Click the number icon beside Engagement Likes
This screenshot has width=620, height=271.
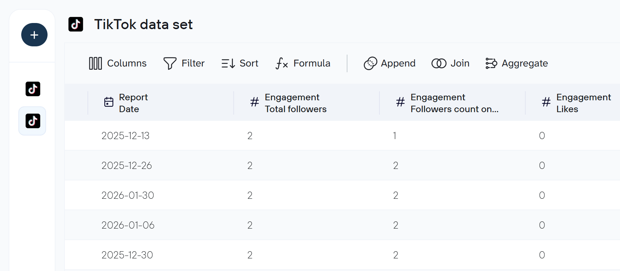click(x=546, y=102)
